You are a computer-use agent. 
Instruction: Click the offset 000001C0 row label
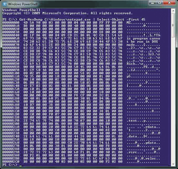(x=11, y=111)
